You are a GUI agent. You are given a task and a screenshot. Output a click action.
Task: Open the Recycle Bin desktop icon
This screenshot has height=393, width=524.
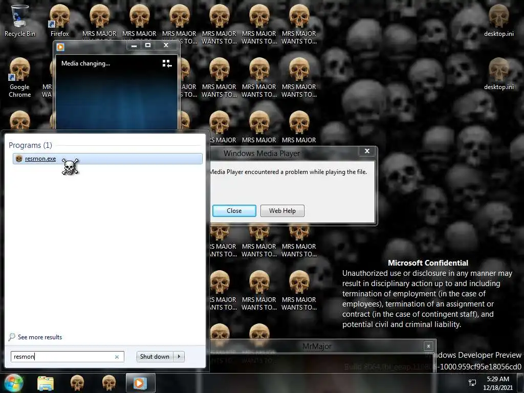(x=19, y=20)
